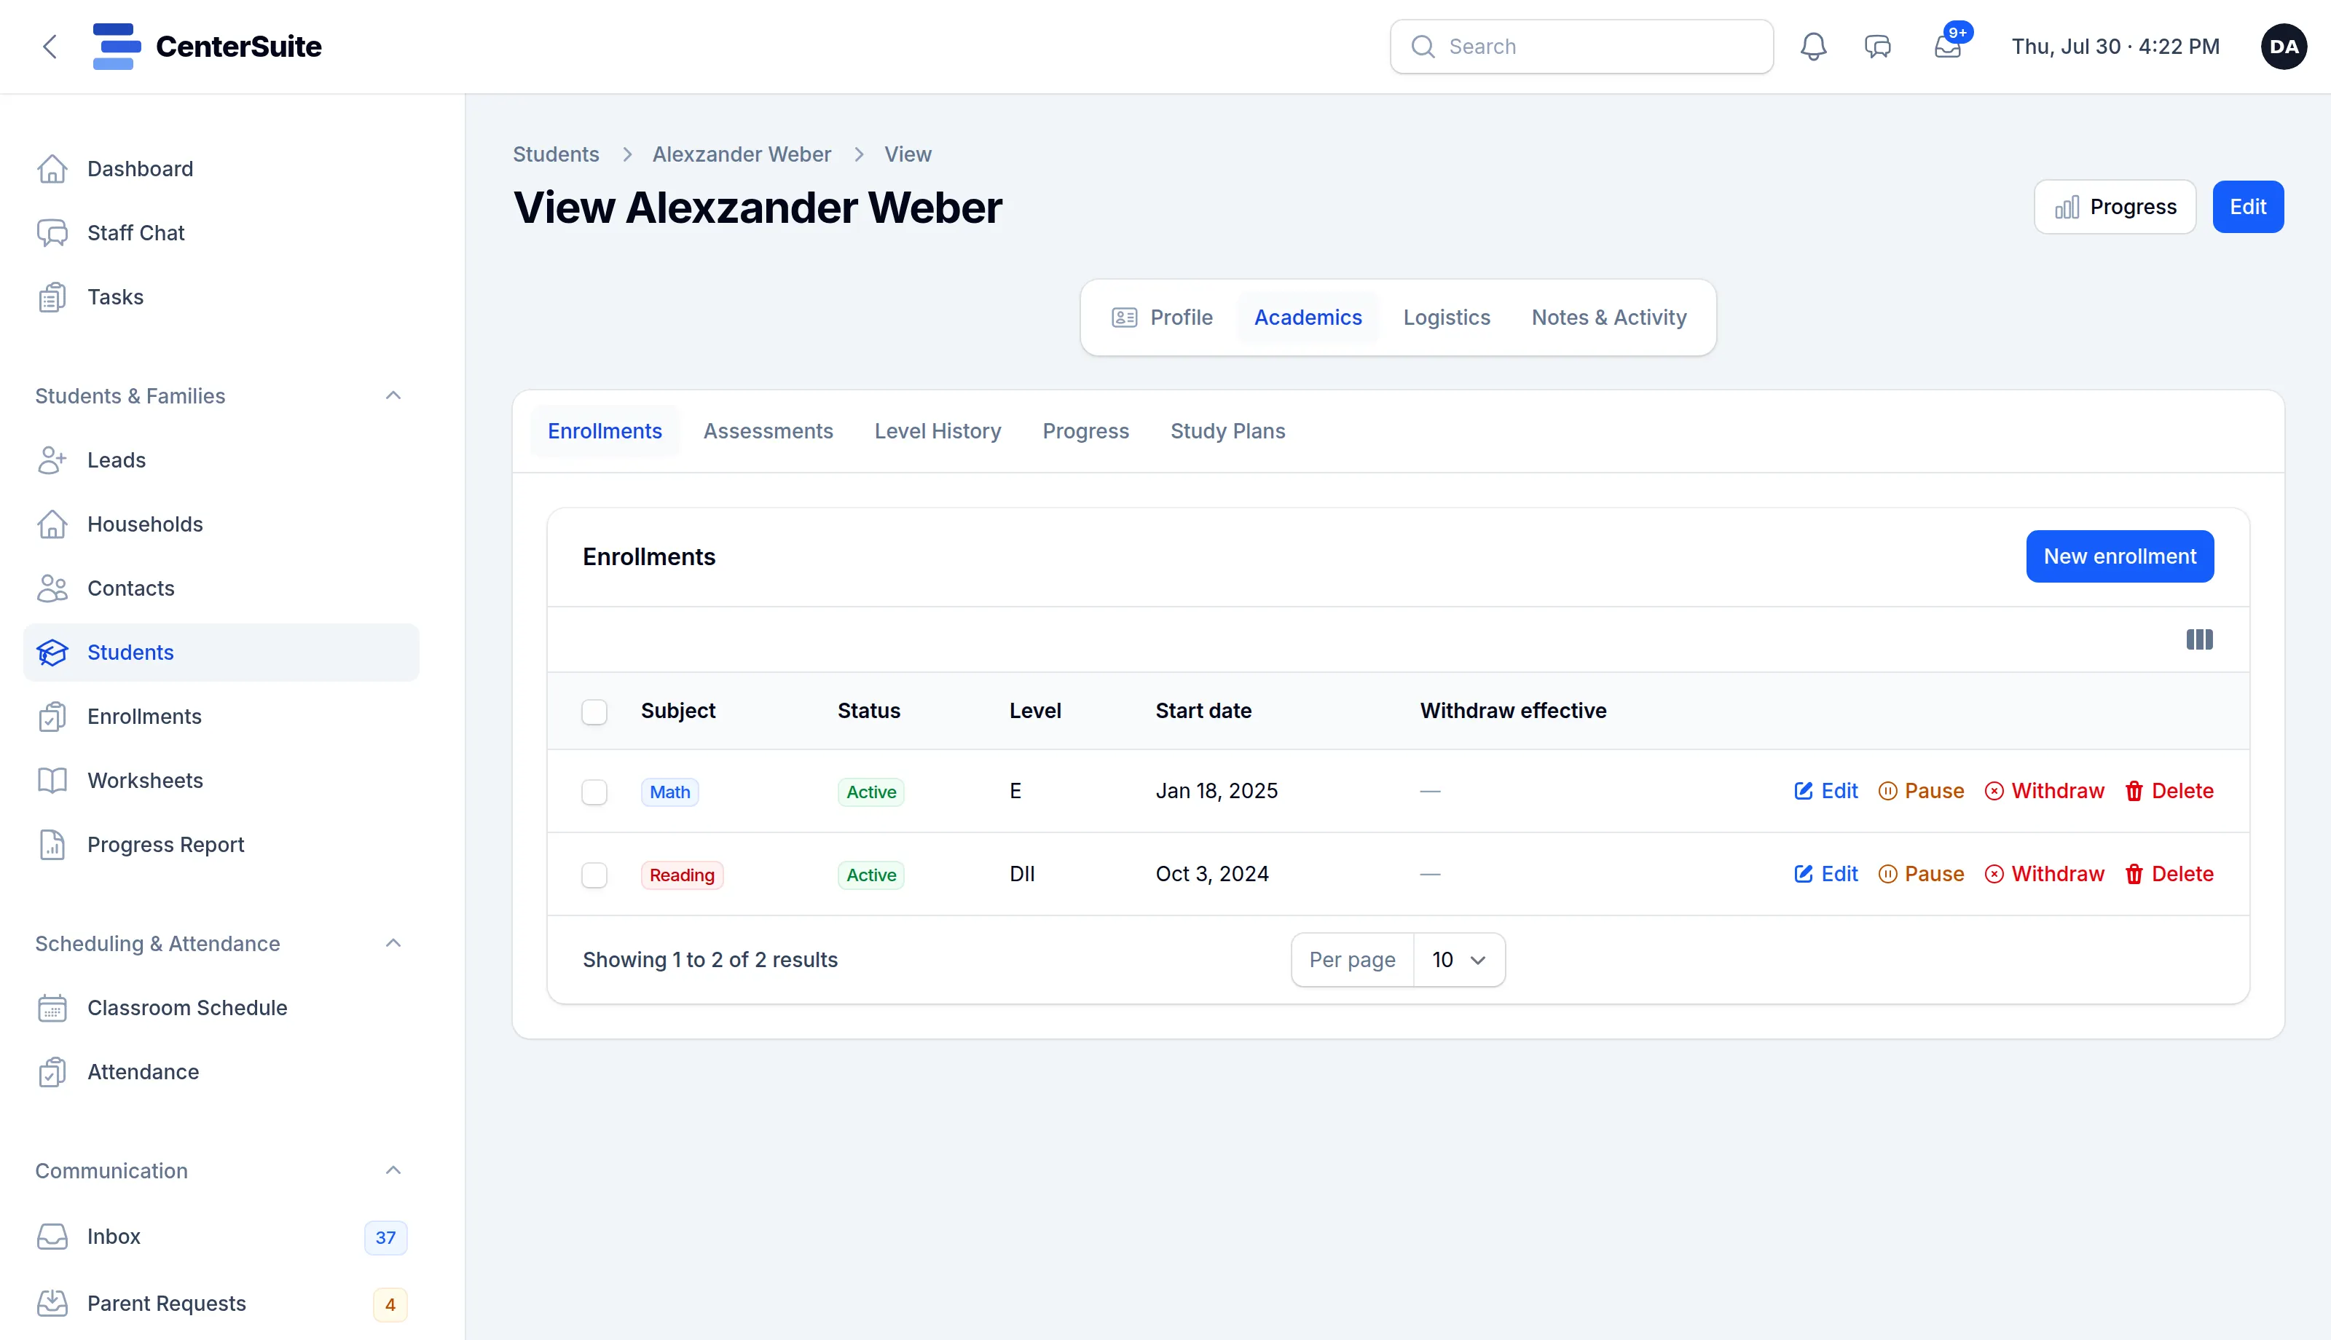Click the Progress button near title
The height and width of the screenshot is (1340, 2331).
[x=2115, y=207]
